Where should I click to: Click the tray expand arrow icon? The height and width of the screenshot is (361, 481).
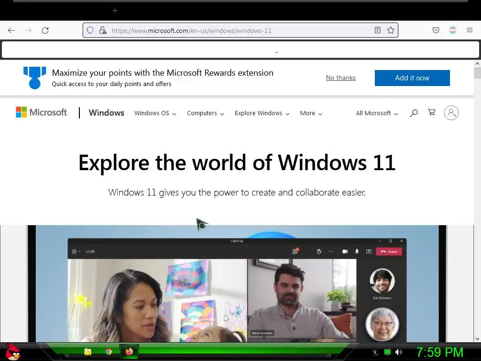375,353
